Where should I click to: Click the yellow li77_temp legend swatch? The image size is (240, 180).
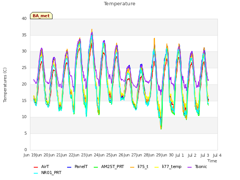[x=157, y=167]
